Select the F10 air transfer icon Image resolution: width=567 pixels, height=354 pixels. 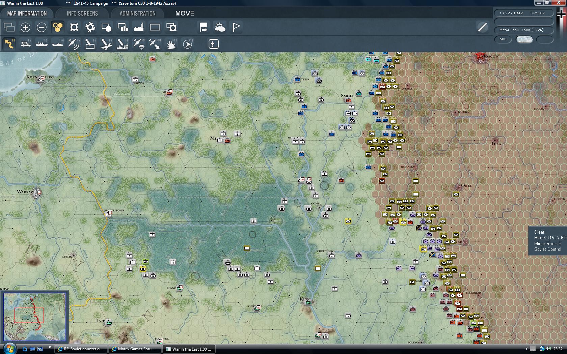(155, 44)
